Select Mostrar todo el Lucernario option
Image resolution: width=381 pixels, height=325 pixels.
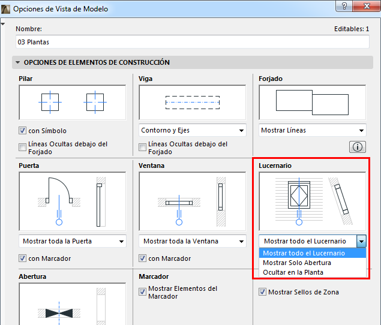pyautogui.click(x=313, y=253)
